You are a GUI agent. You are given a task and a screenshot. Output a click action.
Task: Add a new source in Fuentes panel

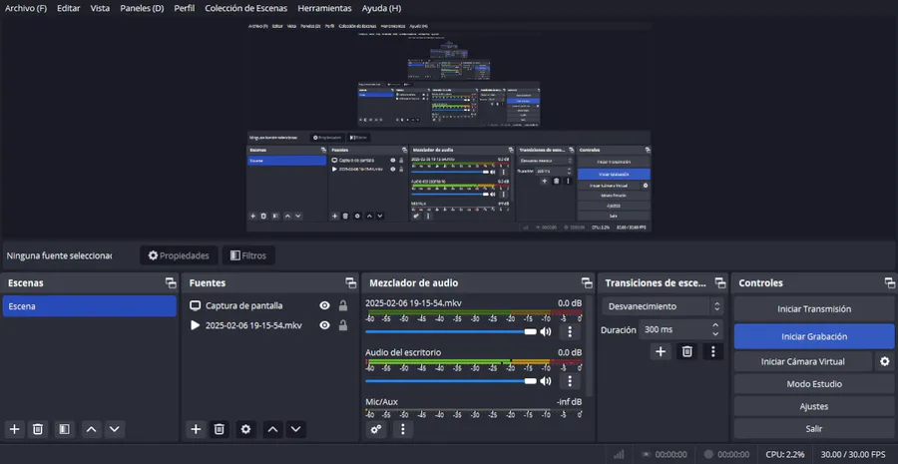click(x=196, y=429)
